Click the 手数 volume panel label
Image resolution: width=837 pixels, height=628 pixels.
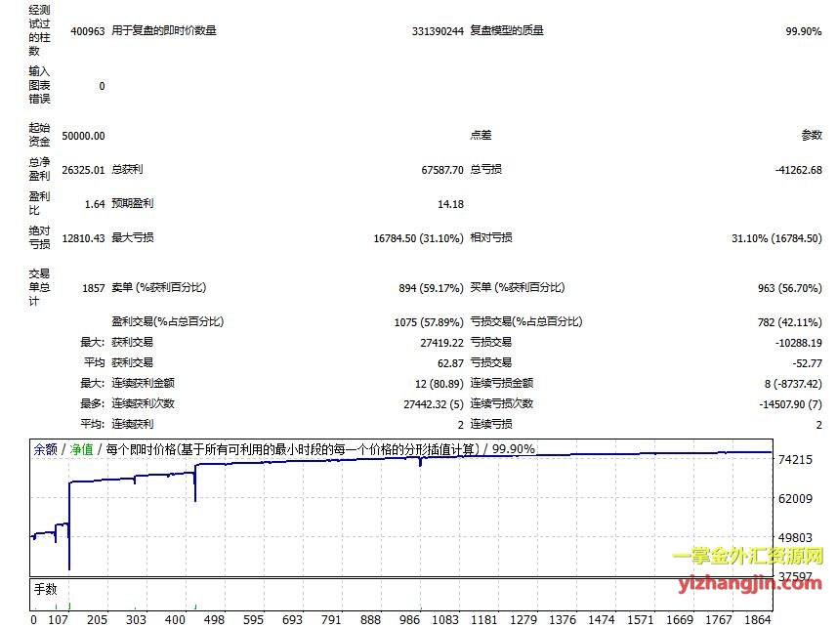[x=46, y=589]
